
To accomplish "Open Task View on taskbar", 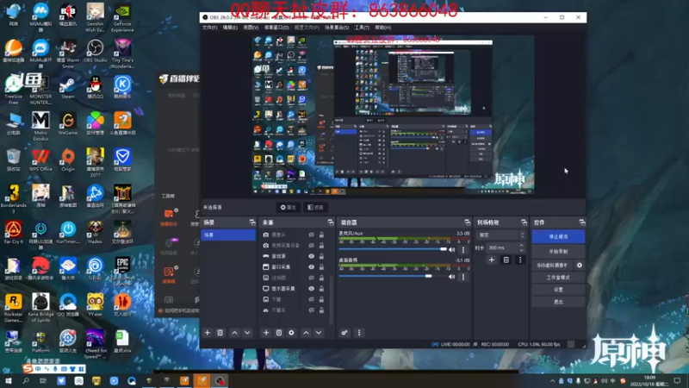I will coord(42,380).
